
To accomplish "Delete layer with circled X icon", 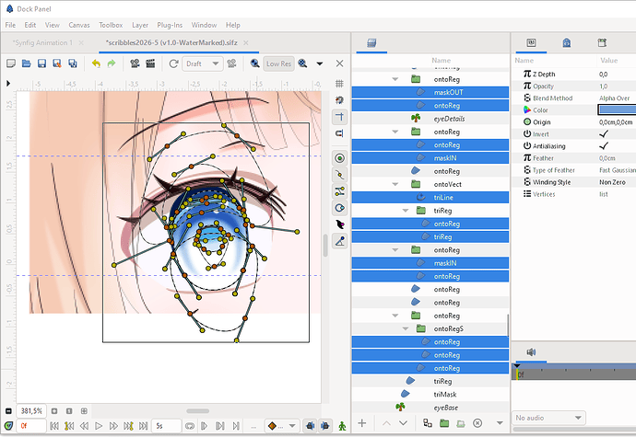I will pyautogui.click(x=477, y=423).
